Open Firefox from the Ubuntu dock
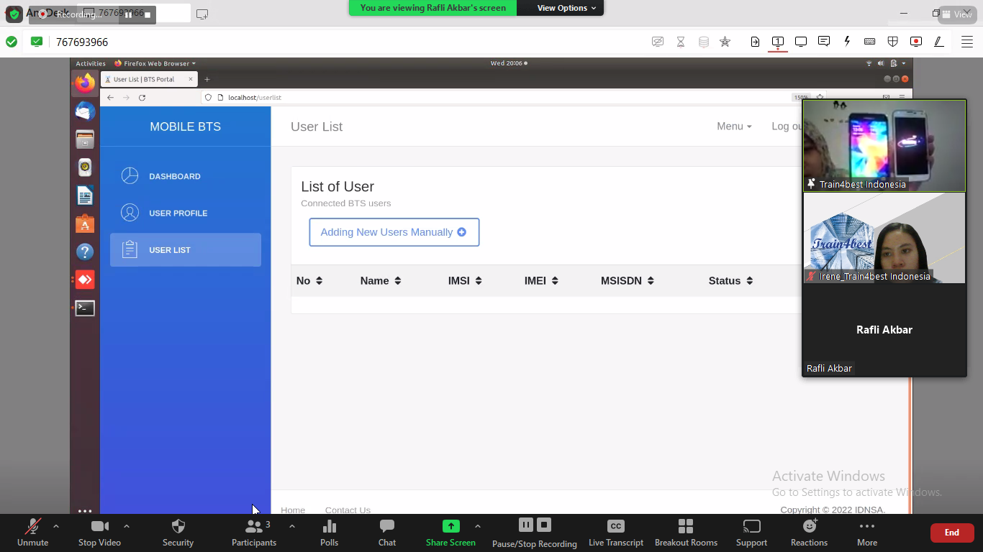This screenshot has width=983, height=552. (x=85, y=83)
